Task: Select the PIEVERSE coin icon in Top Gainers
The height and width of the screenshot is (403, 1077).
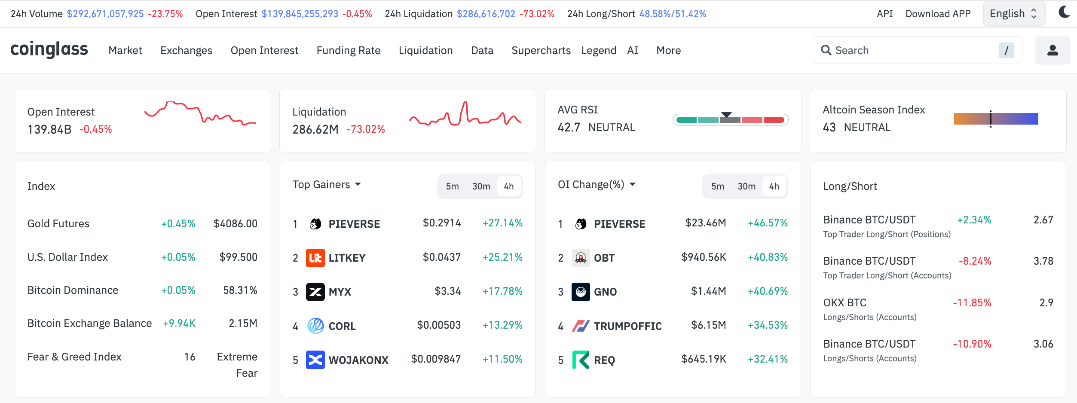Action: click(x=315, y=223)
